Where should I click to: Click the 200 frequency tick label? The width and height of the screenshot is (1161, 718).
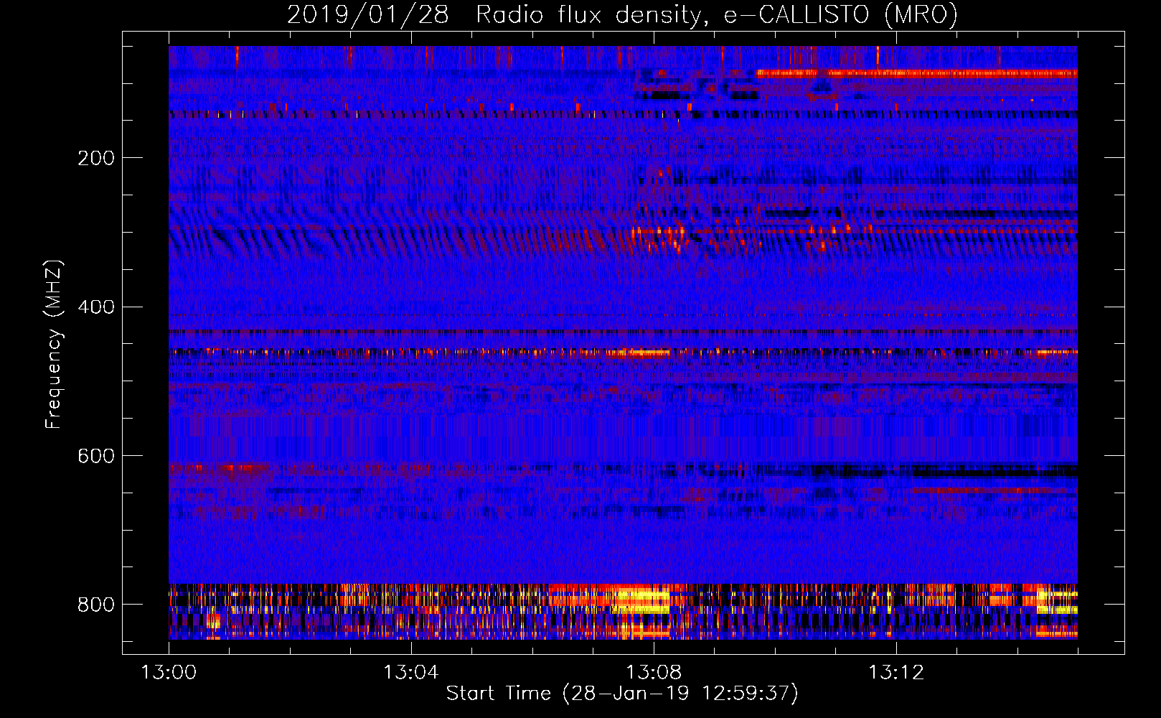point(96,158)
